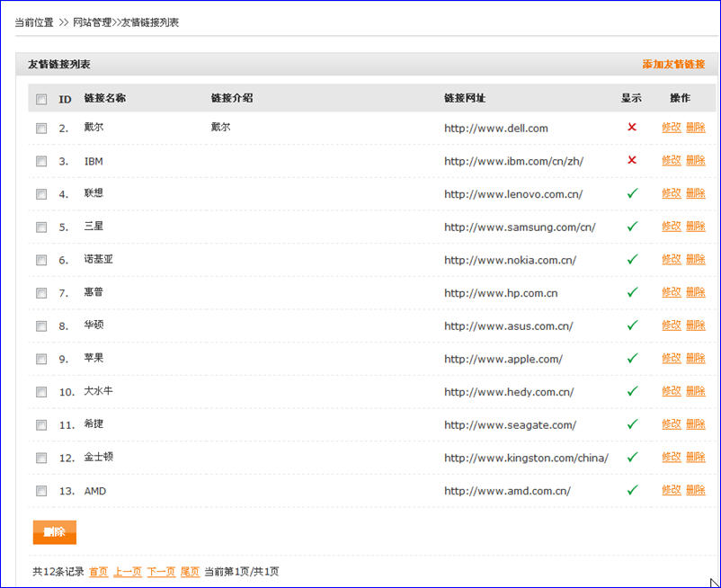Delete the 三星 entry via 删除

coord(696,227)
